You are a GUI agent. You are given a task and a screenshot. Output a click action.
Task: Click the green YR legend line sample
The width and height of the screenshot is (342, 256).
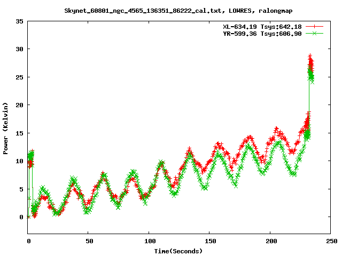click(x=314, y=33)
